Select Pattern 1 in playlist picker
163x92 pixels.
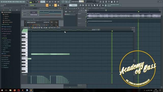pyautogui.click(x=70, y=14)
